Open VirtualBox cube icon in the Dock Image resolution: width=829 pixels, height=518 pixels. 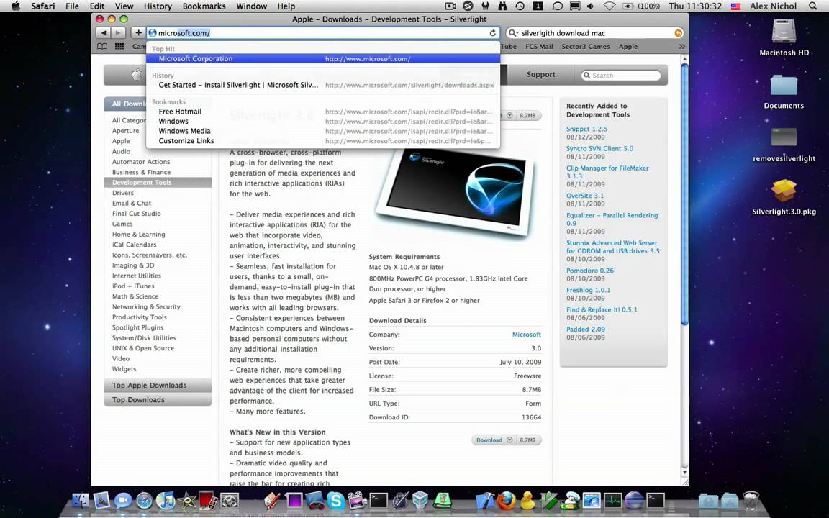click(420, 500)
